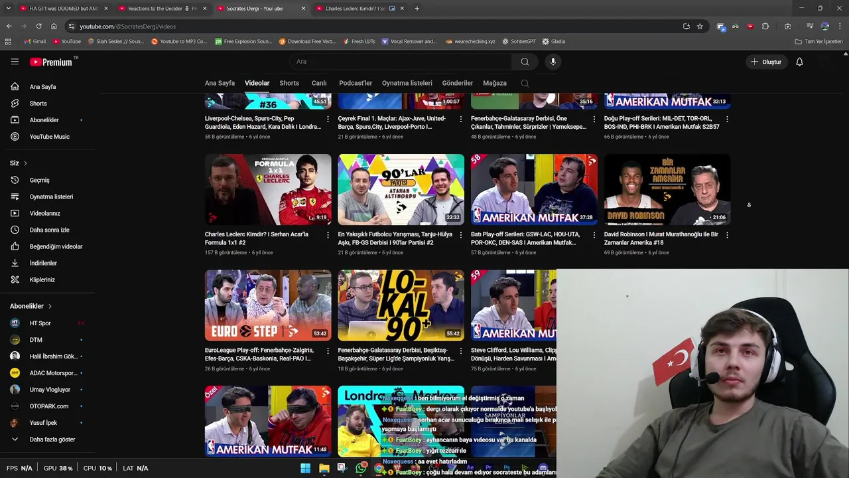Open options for Charles Leclerc Kimdir video

pos(328,235)
